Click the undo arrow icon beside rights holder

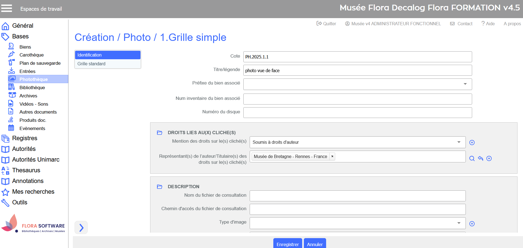(x=480, y=158)
